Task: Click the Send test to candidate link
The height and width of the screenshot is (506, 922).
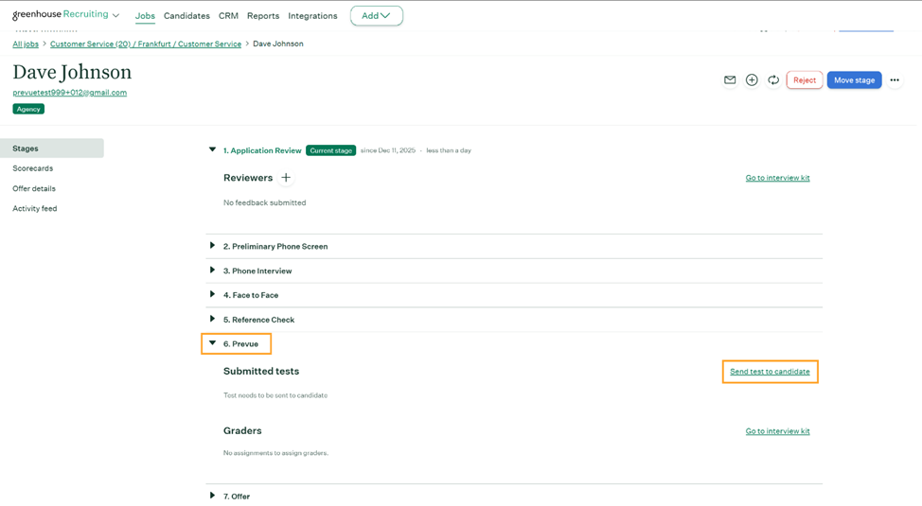Action: 770,372
